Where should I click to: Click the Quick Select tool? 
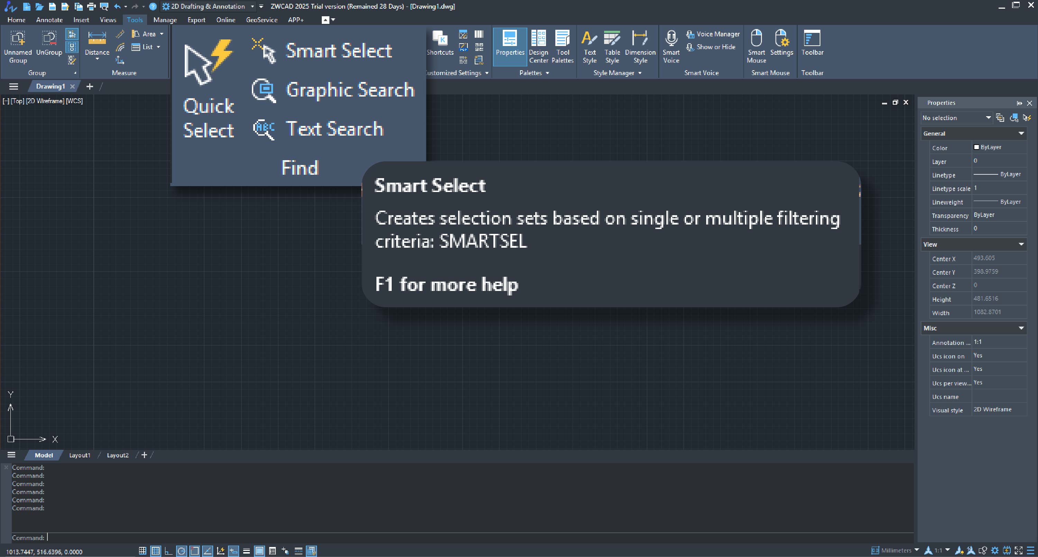(x=208, y=89)
